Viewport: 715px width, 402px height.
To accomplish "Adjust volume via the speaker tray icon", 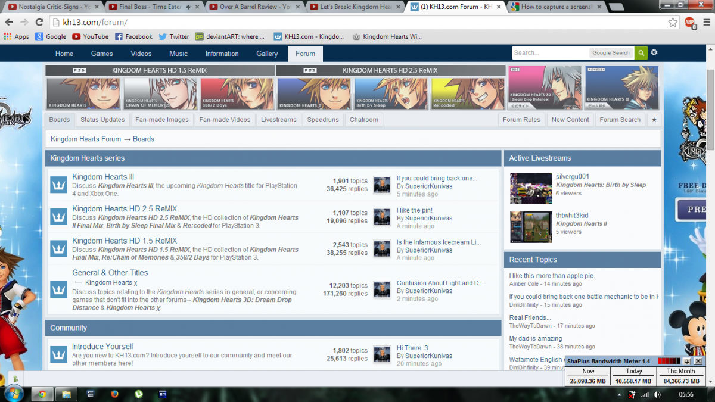I will [657, 394].
